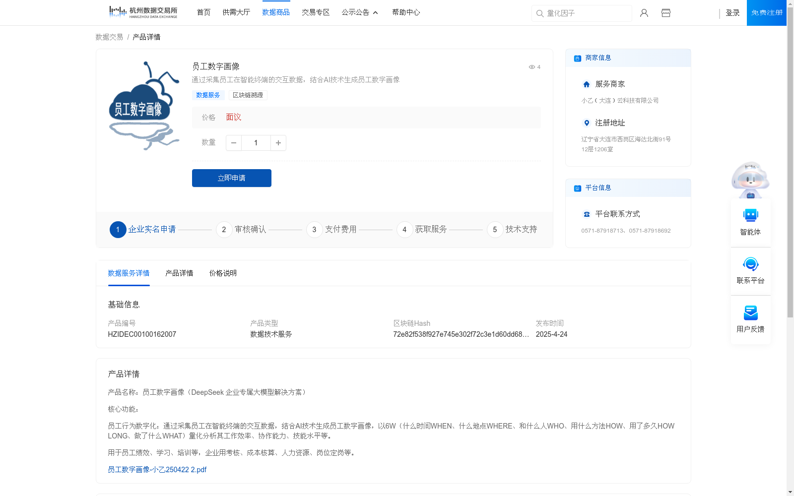Click step 3 支付费用
The height and width of the screenshot is (496, 794).
pyautogui.click(x=331, y=230)
